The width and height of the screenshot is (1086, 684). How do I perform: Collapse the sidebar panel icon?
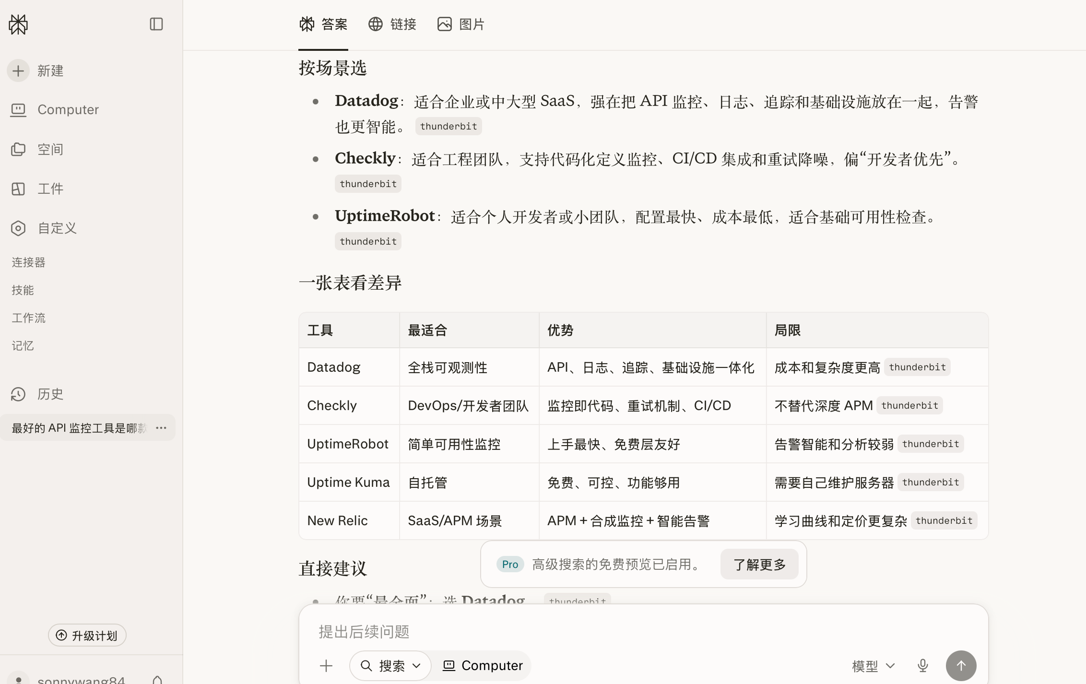(156, 24)
